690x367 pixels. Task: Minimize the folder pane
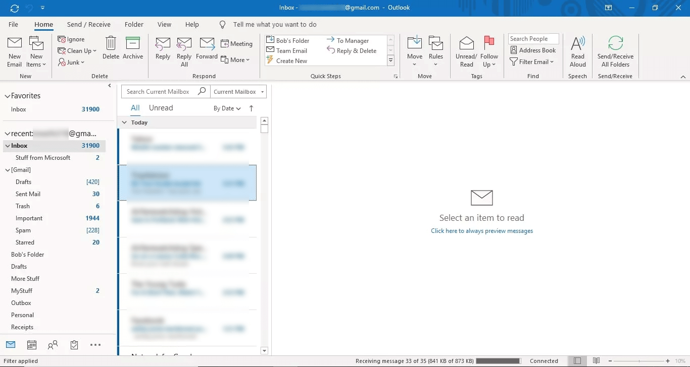pos(110,86)
